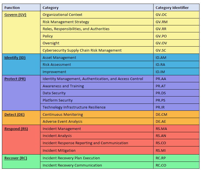Click the Continuous Monitoring category cell

coord(63,115)
